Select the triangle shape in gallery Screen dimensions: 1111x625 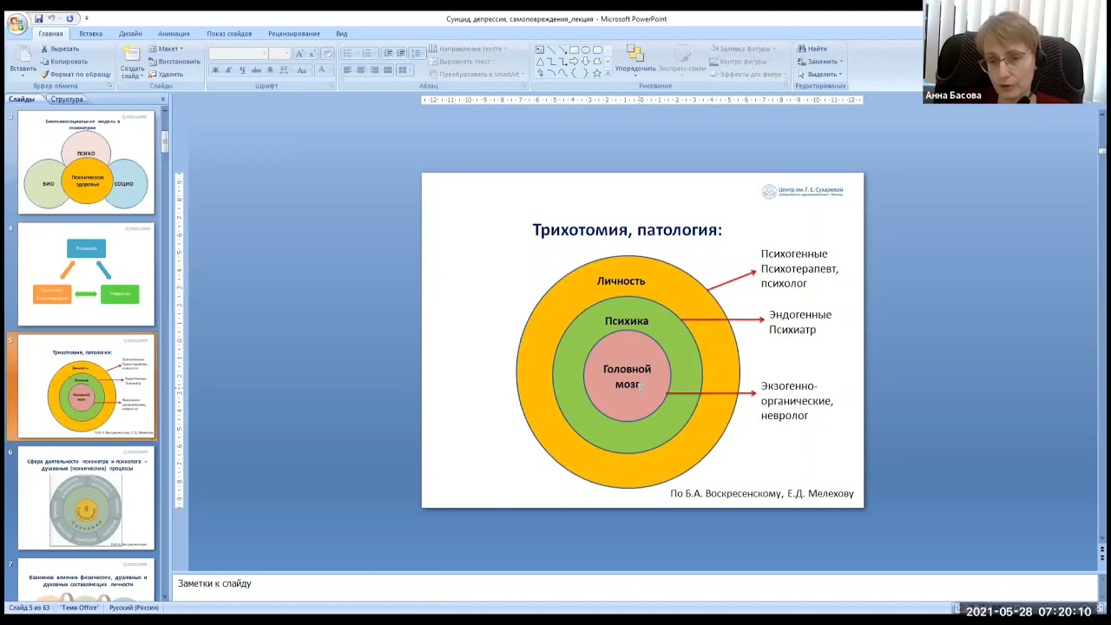540,61
